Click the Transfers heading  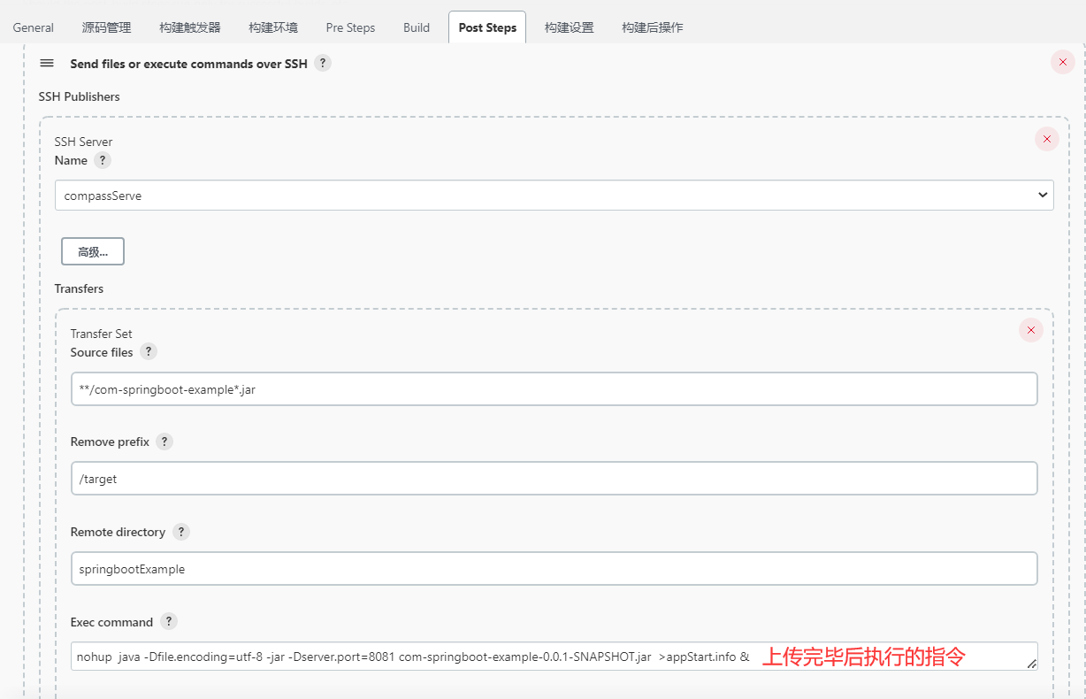point(79,288)
